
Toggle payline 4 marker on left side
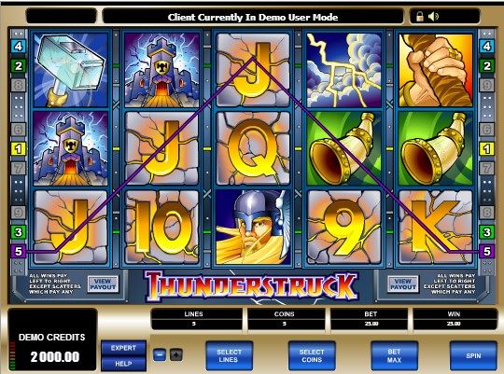tap(18, 47)
